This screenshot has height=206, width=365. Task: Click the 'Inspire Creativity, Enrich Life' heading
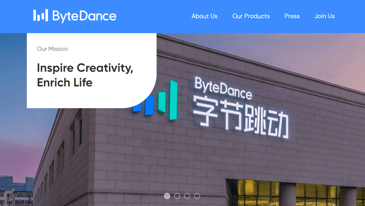85,75
